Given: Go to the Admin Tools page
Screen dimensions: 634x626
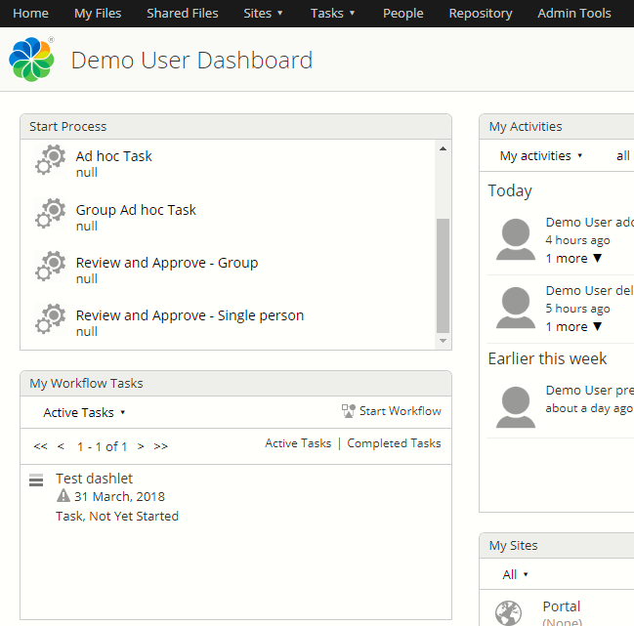Looking at the screenshot, I should pos(573,14).
